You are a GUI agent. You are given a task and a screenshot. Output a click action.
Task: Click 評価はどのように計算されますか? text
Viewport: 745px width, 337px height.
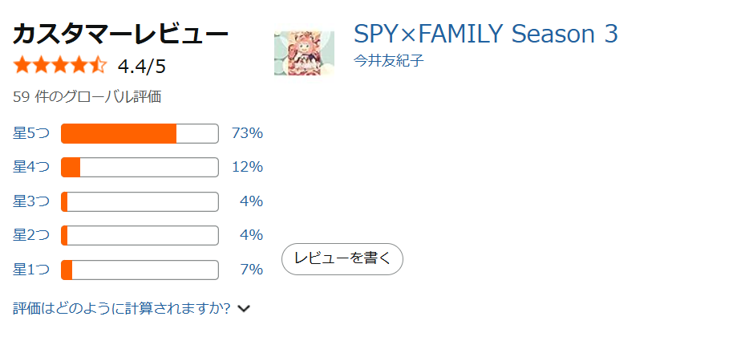122,308
